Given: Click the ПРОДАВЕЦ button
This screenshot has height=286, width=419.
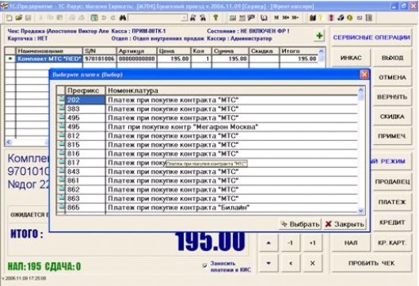Looking at the screenshot, I should point(392,181).
